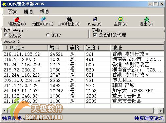The height and width of the screenshot is (123, 166).
Task: Click the app icon in the title bar
Action: (4, 4)
